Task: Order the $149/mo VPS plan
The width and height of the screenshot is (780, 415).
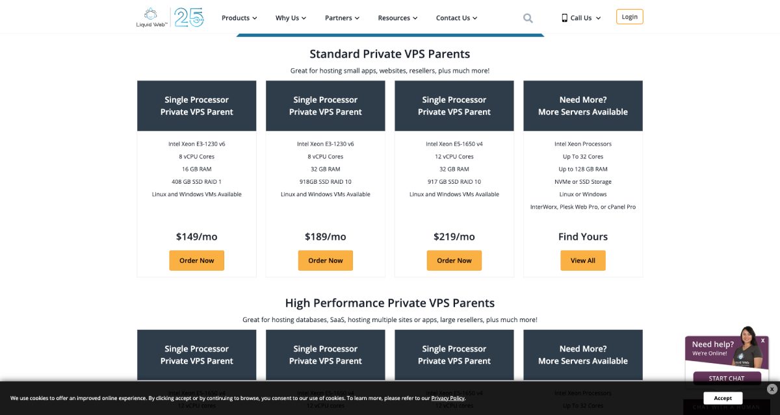Action: coord(196,260)
